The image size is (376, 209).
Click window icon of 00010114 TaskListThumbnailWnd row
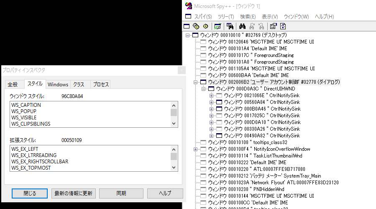203,156
